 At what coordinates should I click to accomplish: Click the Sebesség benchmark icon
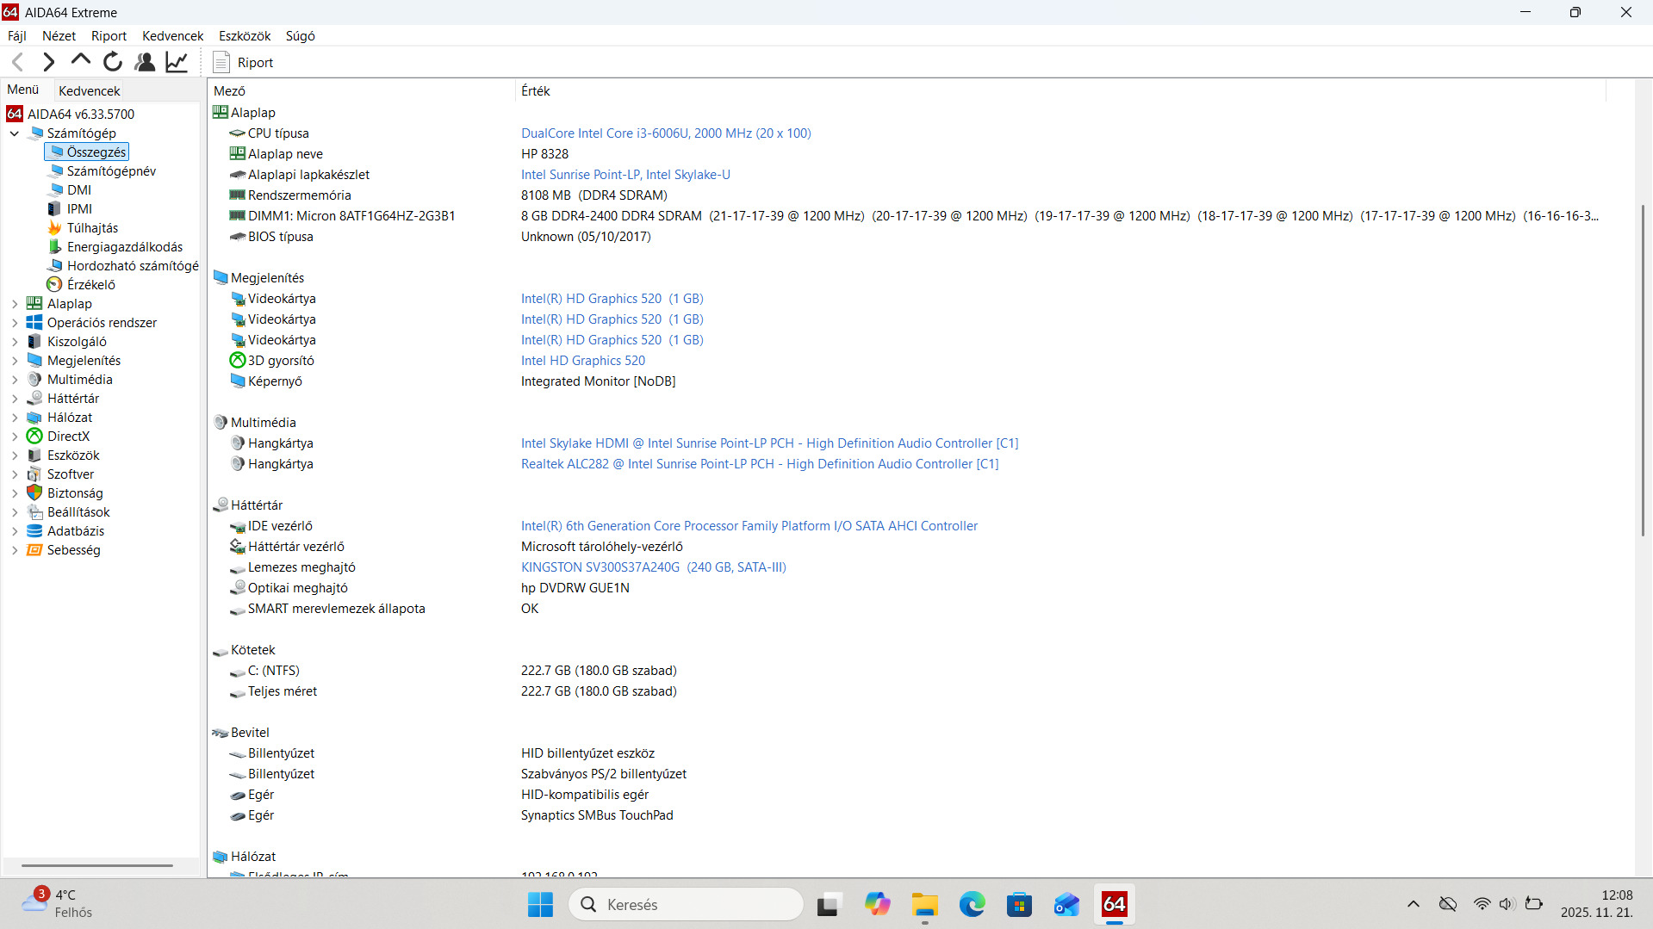pyautogui.click(x=34, y=550)
